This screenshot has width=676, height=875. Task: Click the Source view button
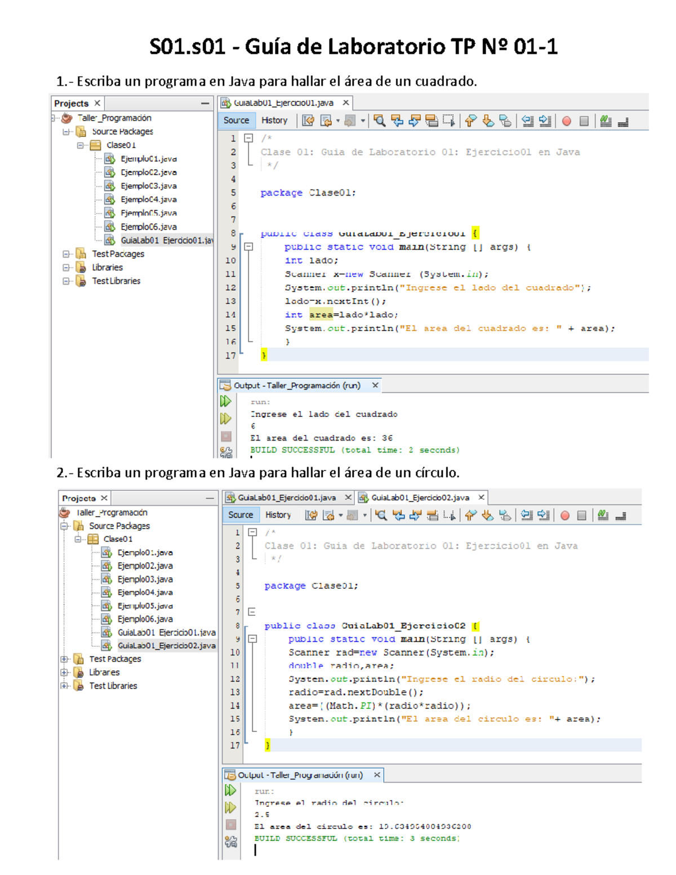[237, 120]
